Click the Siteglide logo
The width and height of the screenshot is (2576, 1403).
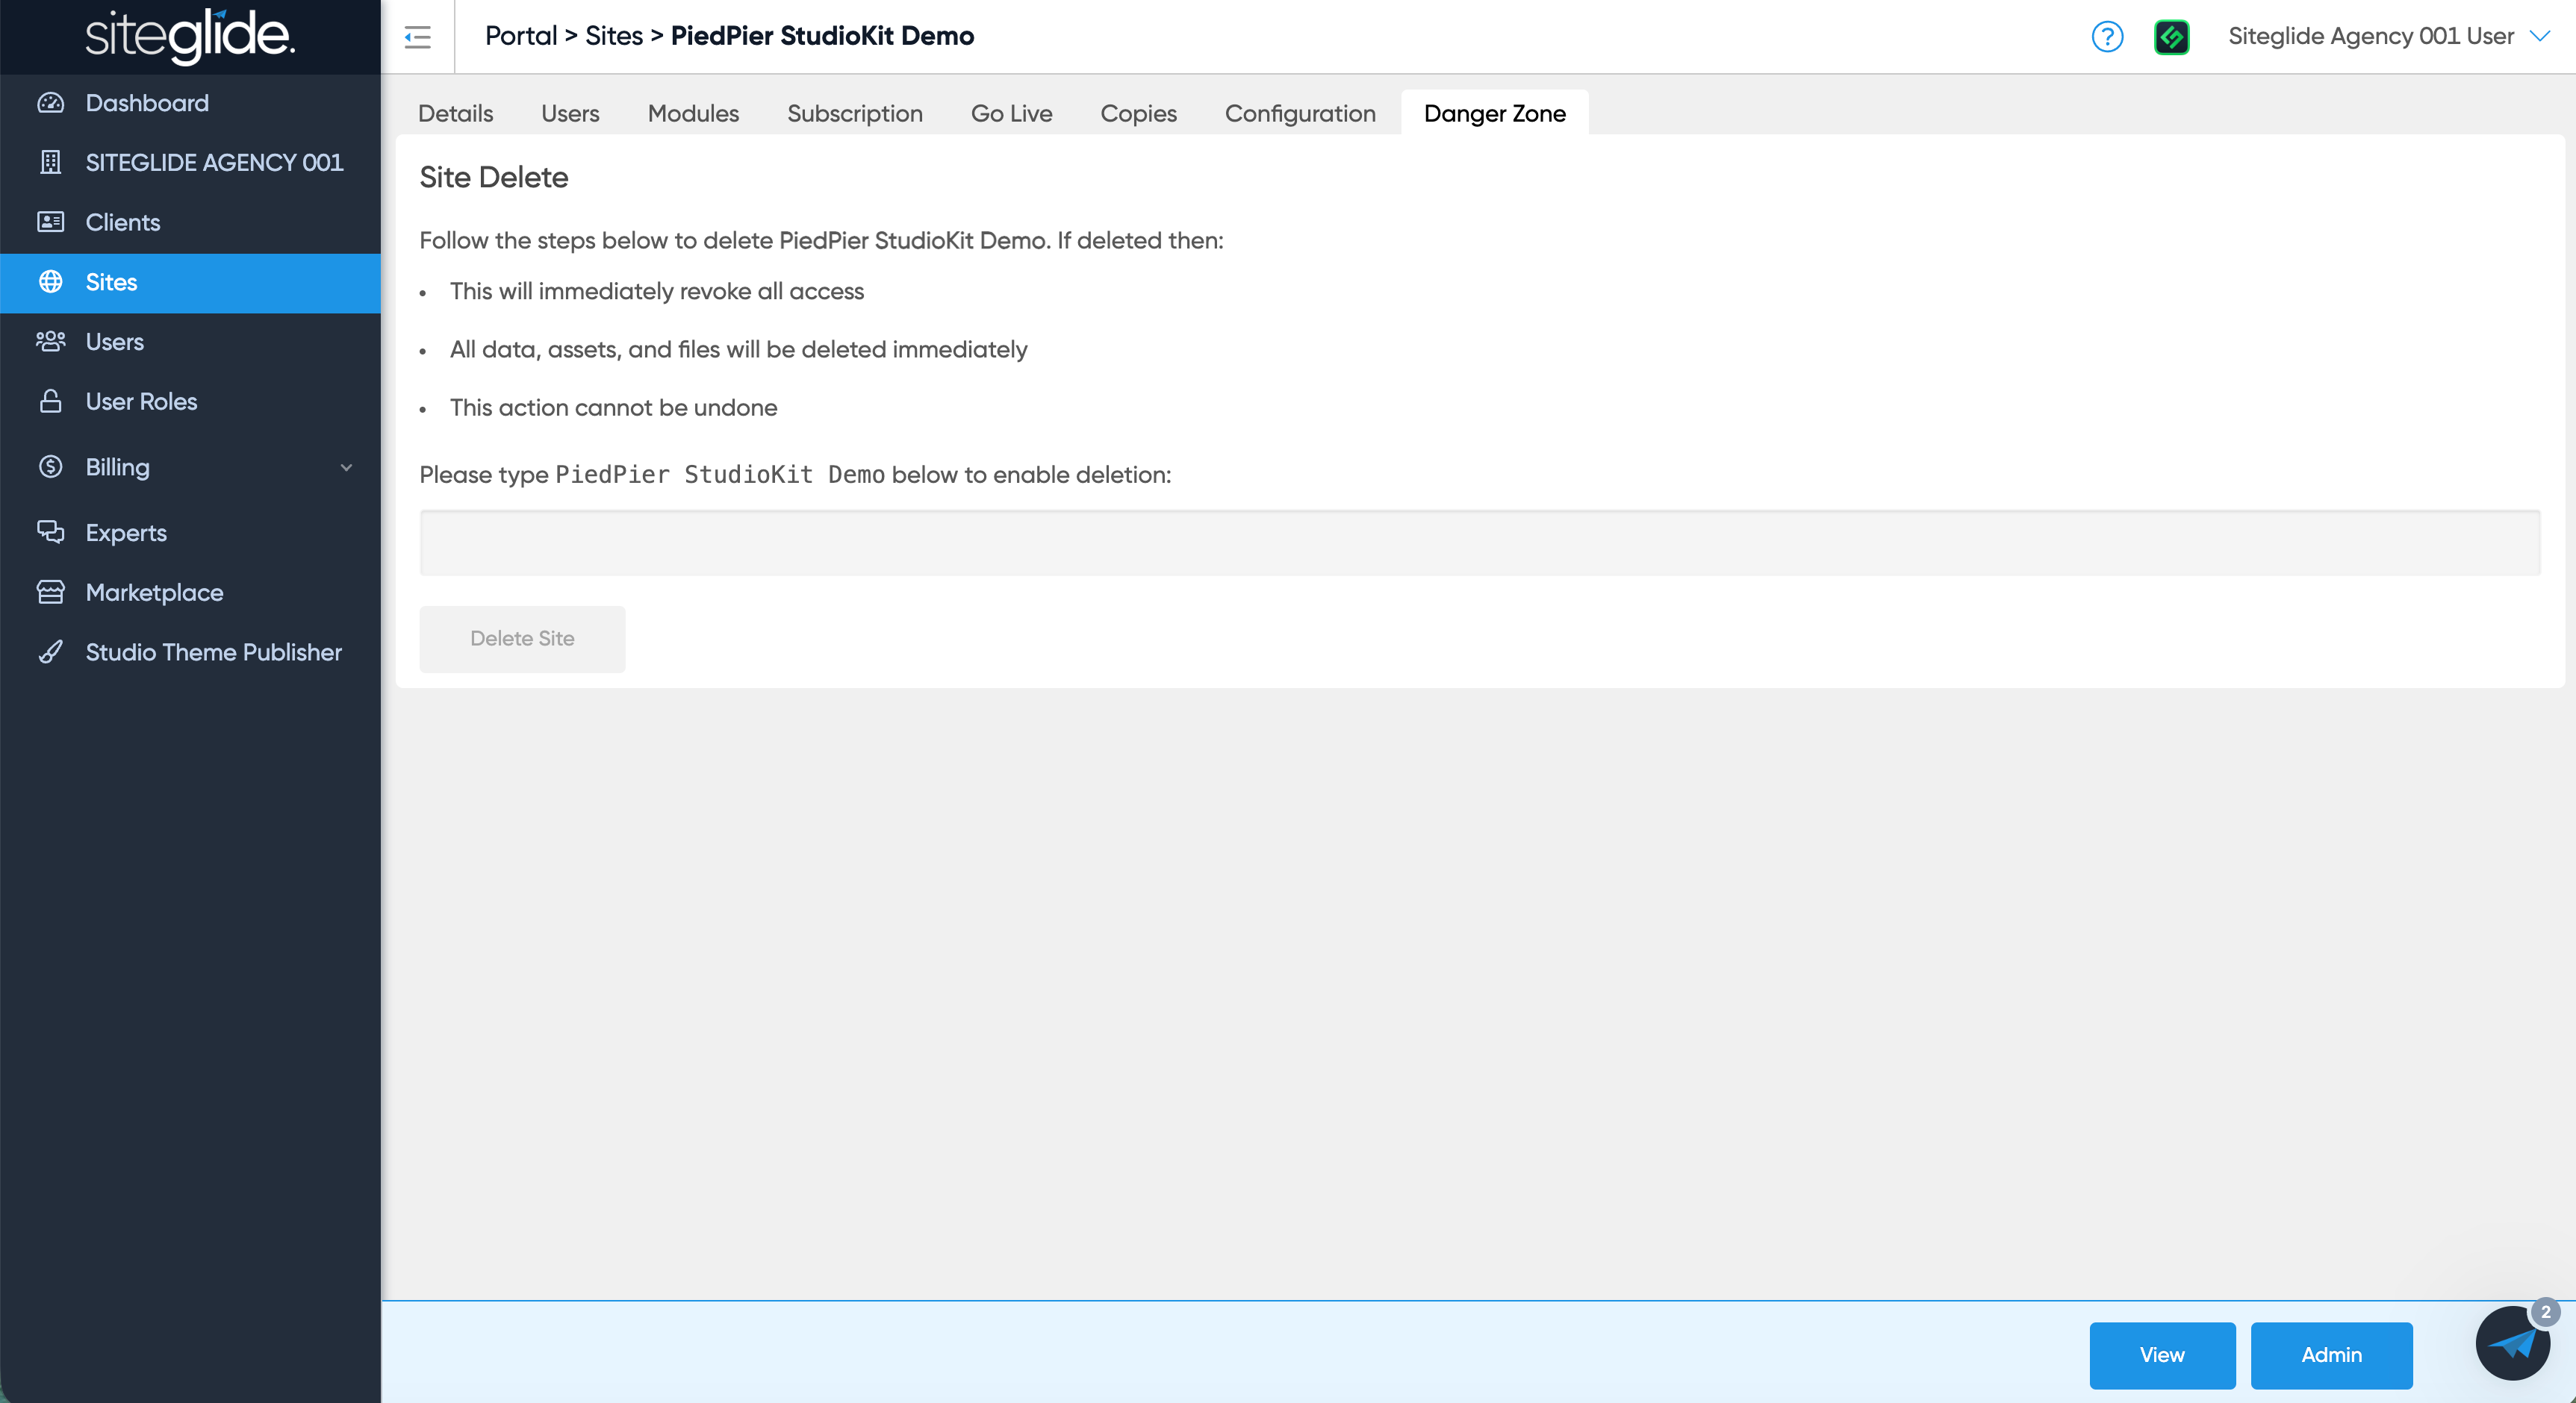[x=190, y=36]
